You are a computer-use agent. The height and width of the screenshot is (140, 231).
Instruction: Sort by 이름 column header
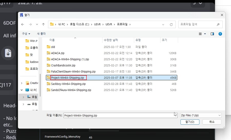click(x=52, y=40)
